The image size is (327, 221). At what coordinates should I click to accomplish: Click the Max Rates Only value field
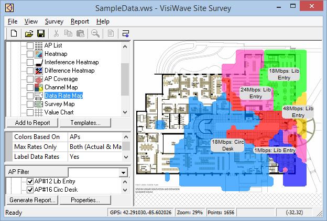[x=95, y=147]
